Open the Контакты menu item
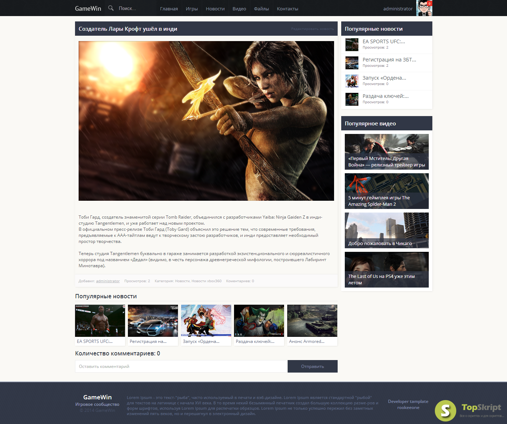Viewport: 507px width, 424px height. pos(288,9)
